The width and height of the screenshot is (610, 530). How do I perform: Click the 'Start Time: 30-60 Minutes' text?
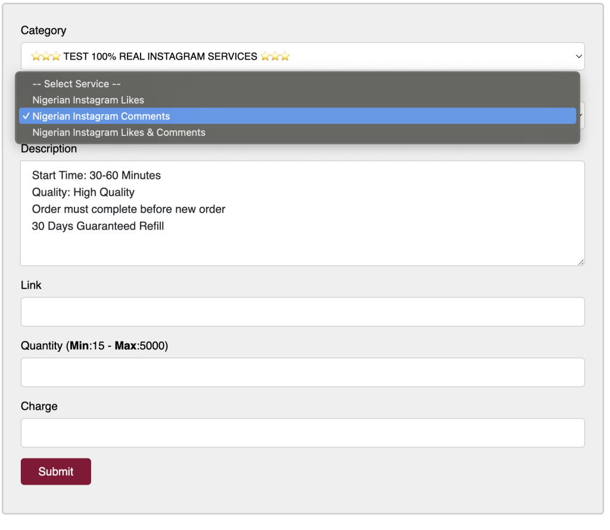coord(97,175)
